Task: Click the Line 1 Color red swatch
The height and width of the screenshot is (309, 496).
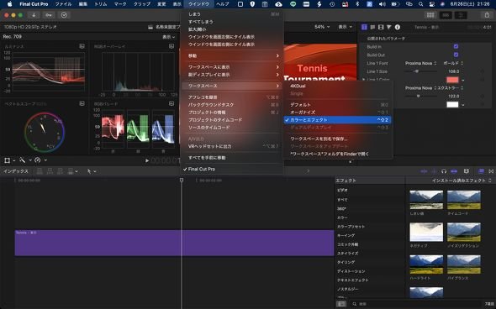Action: click(x=452, y=80)
